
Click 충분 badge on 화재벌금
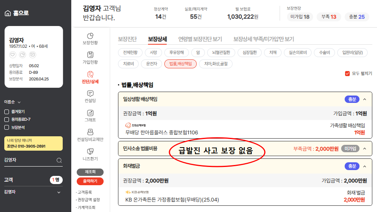pyautogui.click(x=352, y=166)
